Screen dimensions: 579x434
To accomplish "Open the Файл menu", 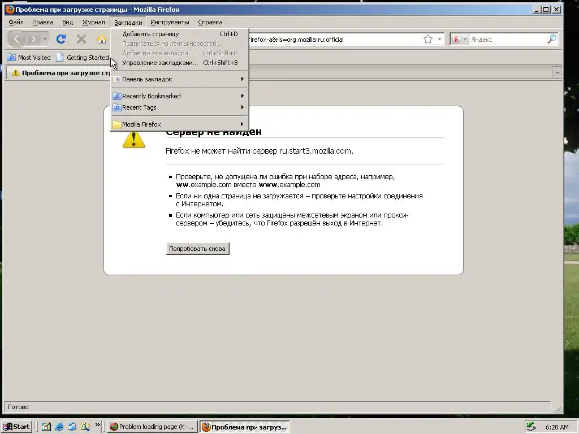I will pos(16,22).
